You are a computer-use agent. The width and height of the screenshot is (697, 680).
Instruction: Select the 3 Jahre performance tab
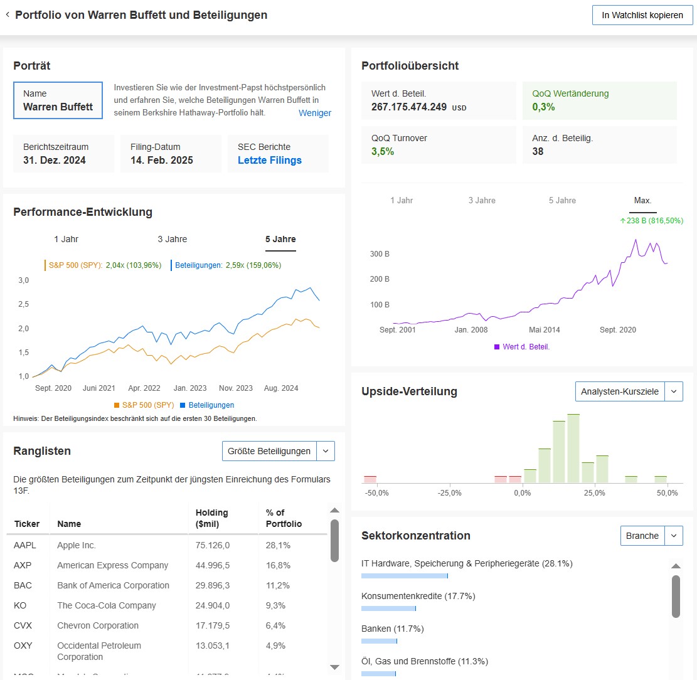click(x=173, y=239)
